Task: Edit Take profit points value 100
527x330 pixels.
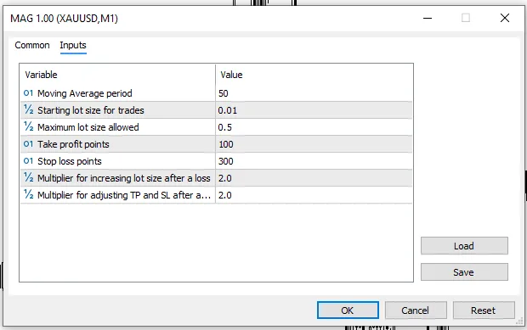Action: [314, 144]
